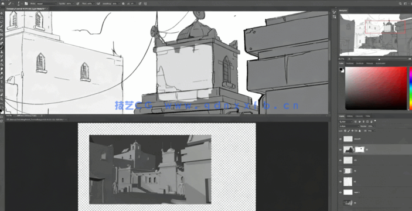412x211 pixels.
Task: Filter layers by pixel layers
Action: (x=356, y=122)
